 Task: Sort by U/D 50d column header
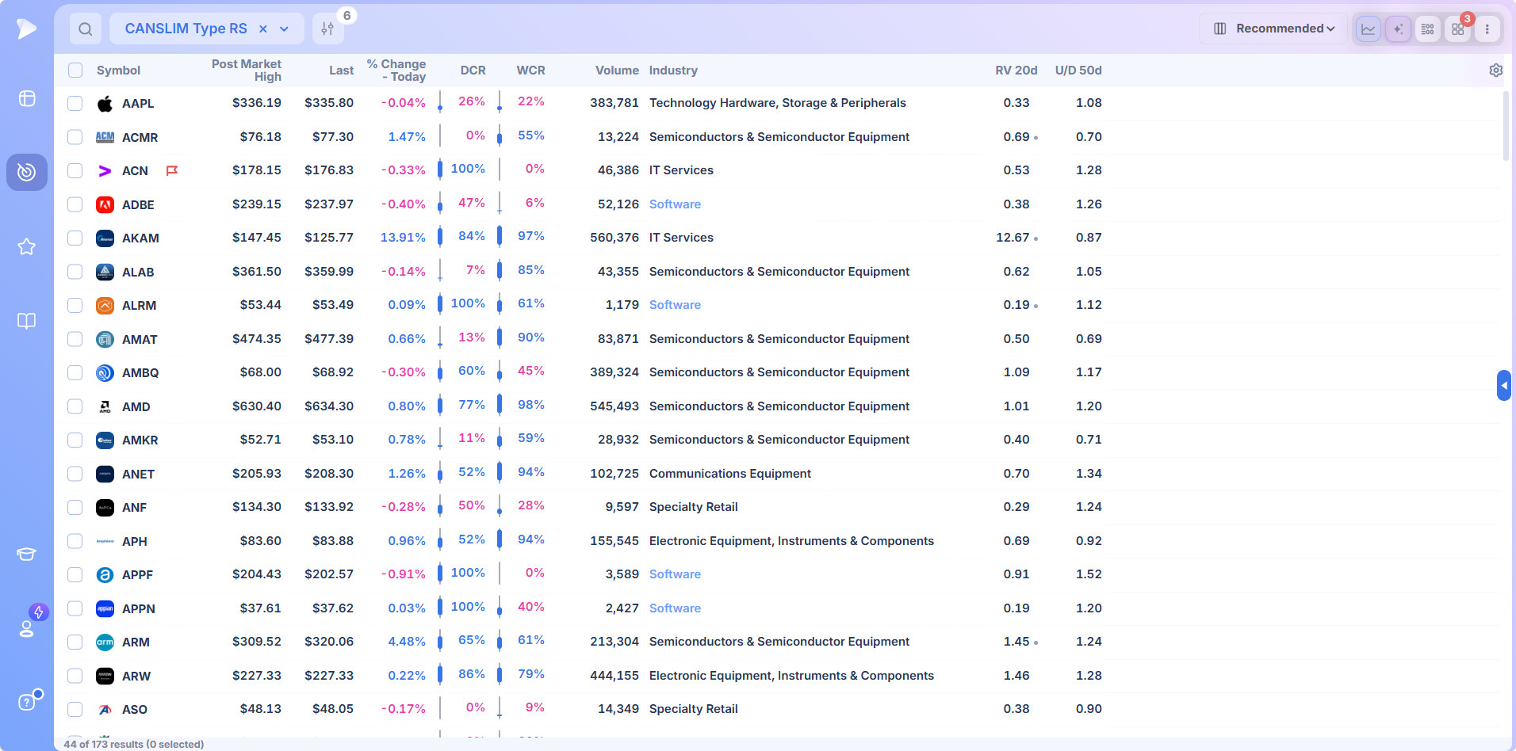point(1078,71)
